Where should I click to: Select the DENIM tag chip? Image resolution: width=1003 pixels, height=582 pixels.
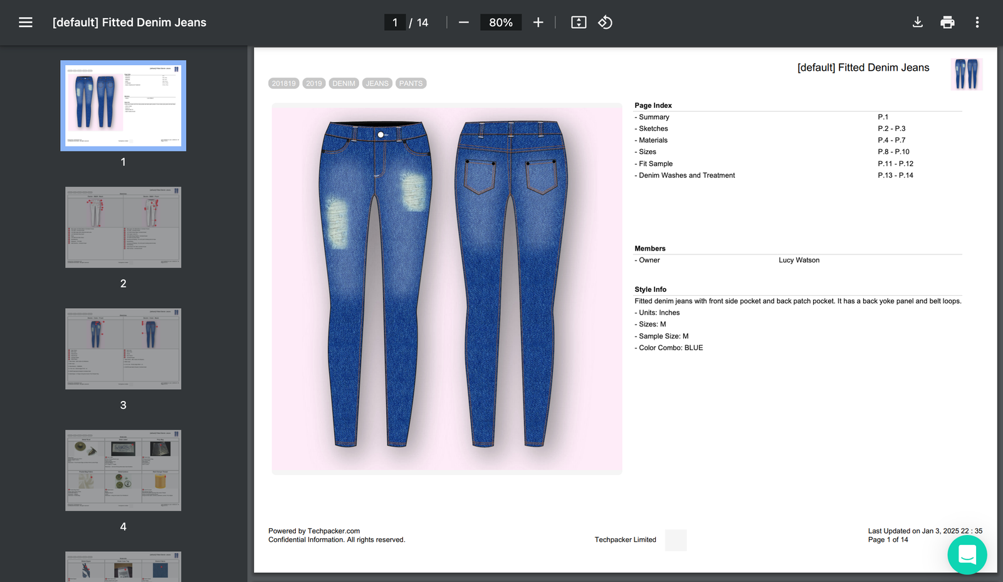344,83
